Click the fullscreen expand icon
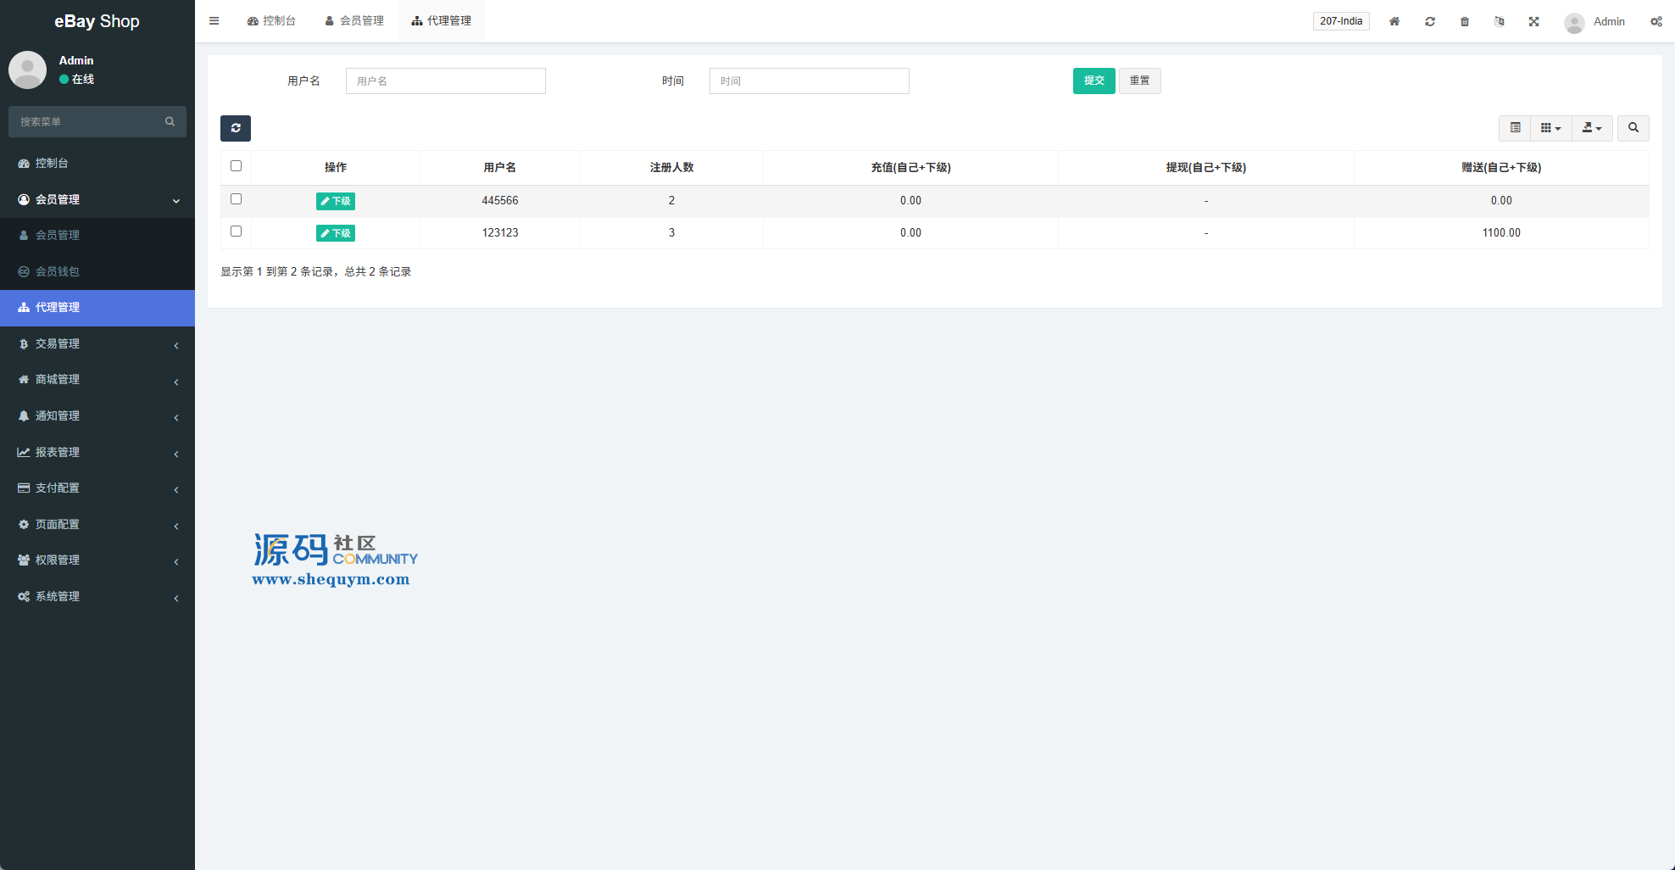Image resolution: width=1675 pixels, height=870 pixels. (x=1534, y=21)
